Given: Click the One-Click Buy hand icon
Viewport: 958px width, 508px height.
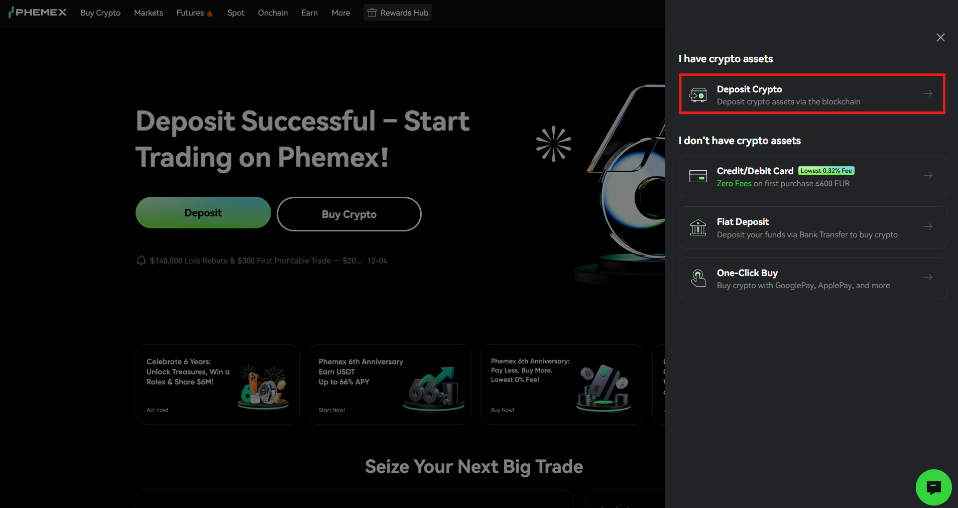Looking at the screenshot, I should tap(698, 278).
